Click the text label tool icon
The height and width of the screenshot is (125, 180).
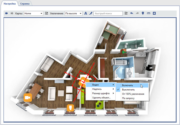[x=86, y=13]
